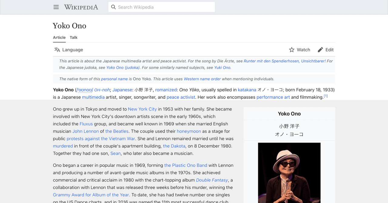Open the hamburger main menu

point(56,7)
